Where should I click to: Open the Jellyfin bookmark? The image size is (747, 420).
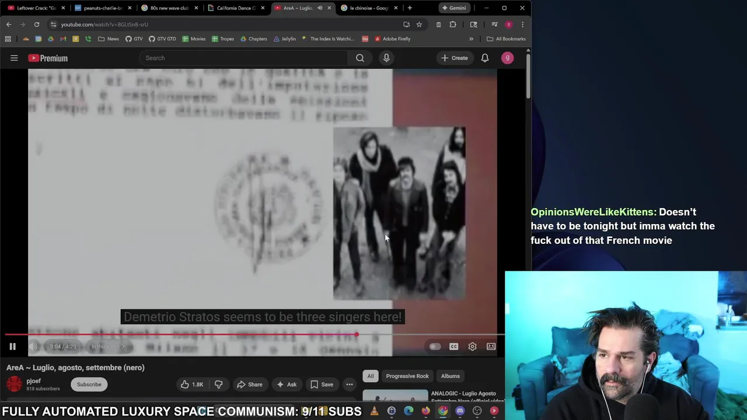285,39
